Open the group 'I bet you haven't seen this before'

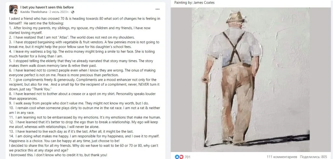click(47, 7)
